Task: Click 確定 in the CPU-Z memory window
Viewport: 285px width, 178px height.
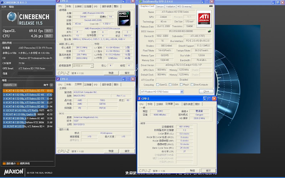Action: point(208,171)
